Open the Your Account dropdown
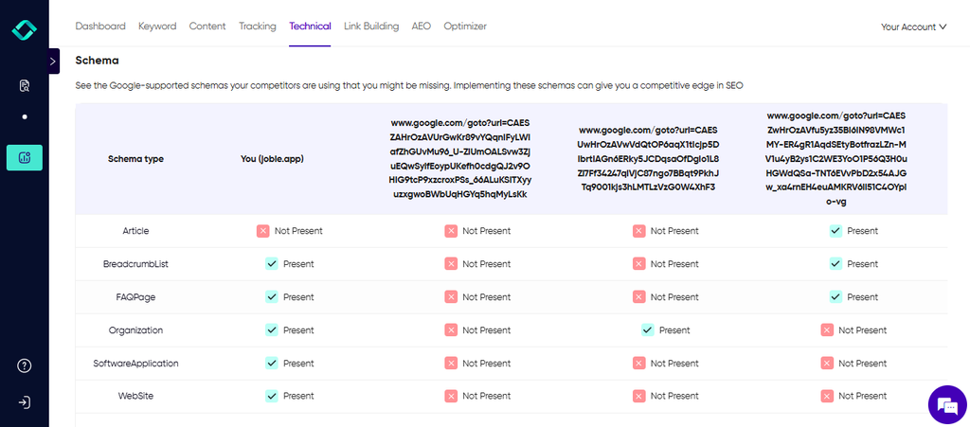The width and height of the screenshot is (970, 427). 914,27
